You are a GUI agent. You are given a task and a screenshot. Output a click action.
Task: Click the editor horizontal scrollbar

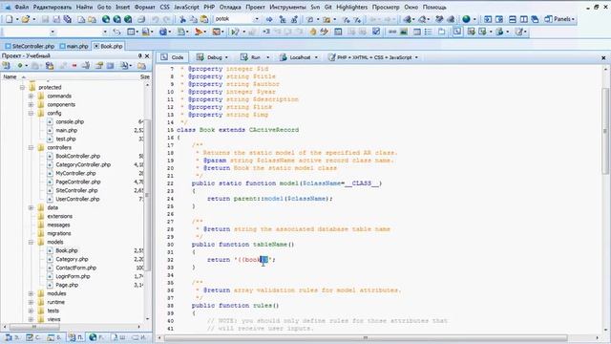click(366, 337)
